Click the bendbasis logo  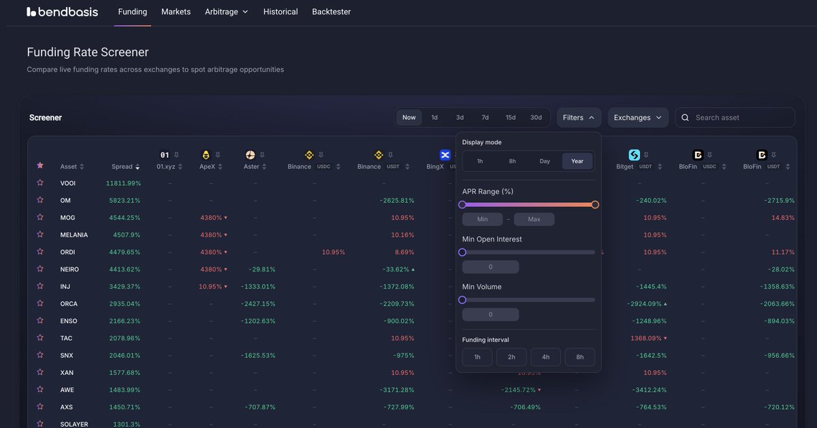[x=63, y=12]
